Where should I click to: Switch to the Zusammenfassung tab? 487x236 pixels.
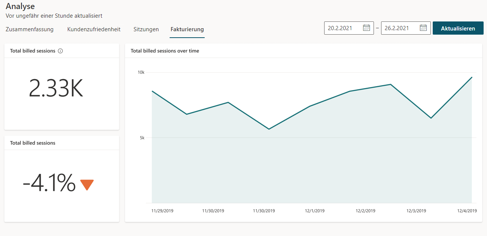click(29, 29)
